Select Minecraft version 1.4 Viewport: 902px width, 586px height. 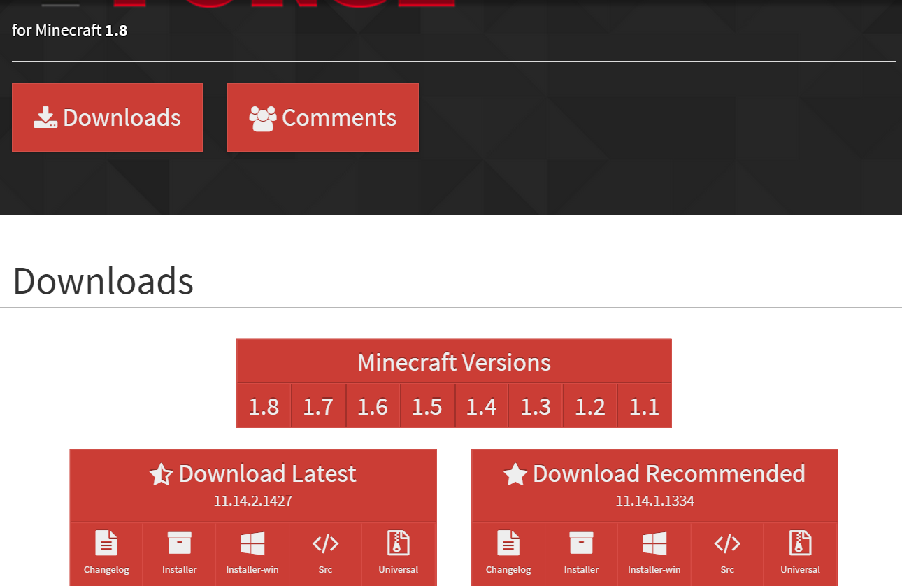(482, 406)
